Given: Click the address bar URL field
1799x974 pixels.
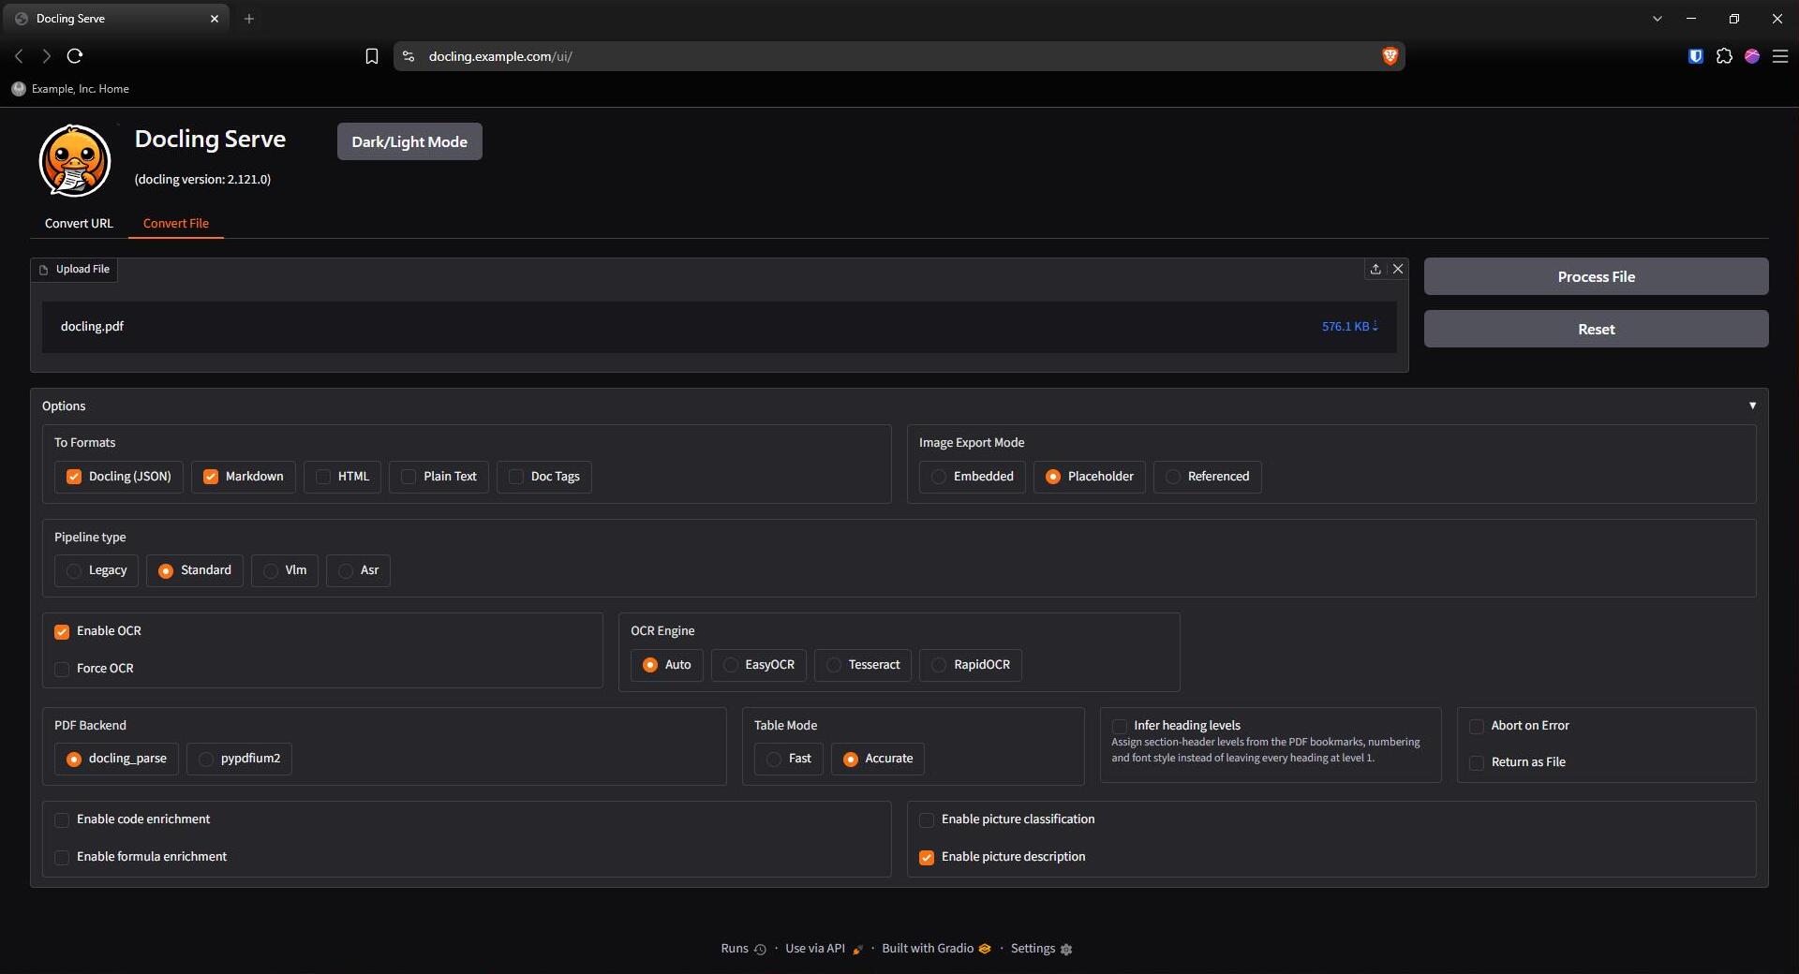Looking at the screenshot, I should (898, 56).
